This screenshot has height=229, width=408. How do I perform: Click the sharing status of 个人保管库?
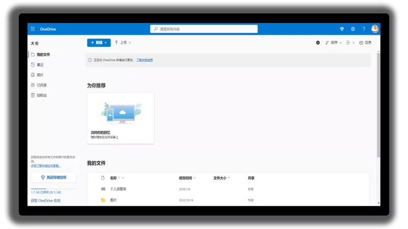click(x=250, y=189)
